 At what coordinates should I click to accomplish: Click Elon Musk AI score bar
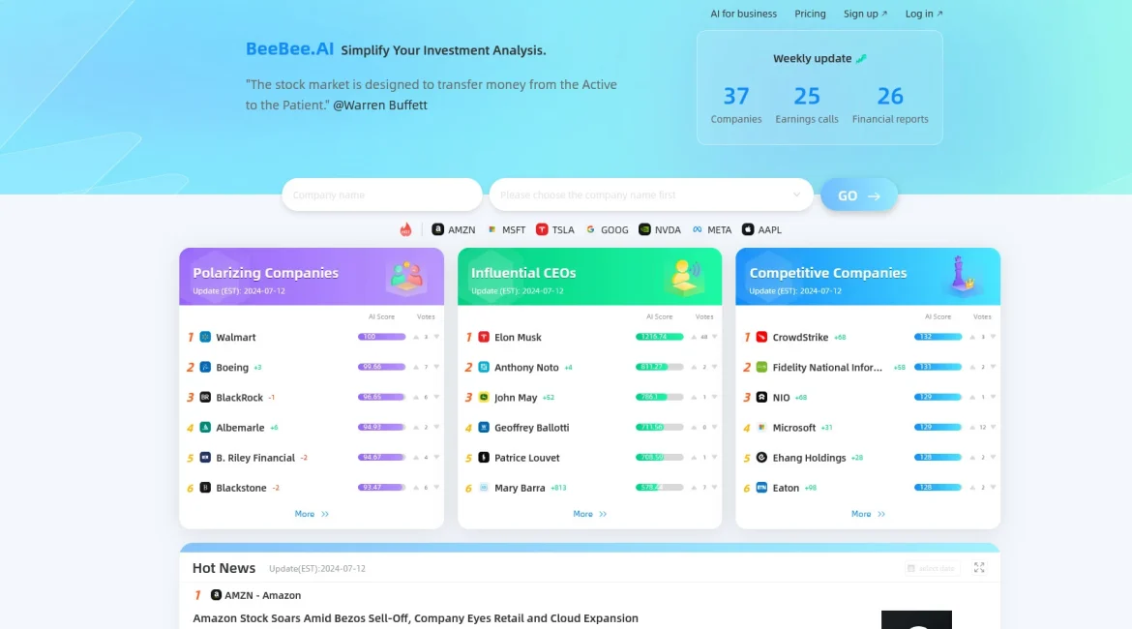click(x=659, y=338)
